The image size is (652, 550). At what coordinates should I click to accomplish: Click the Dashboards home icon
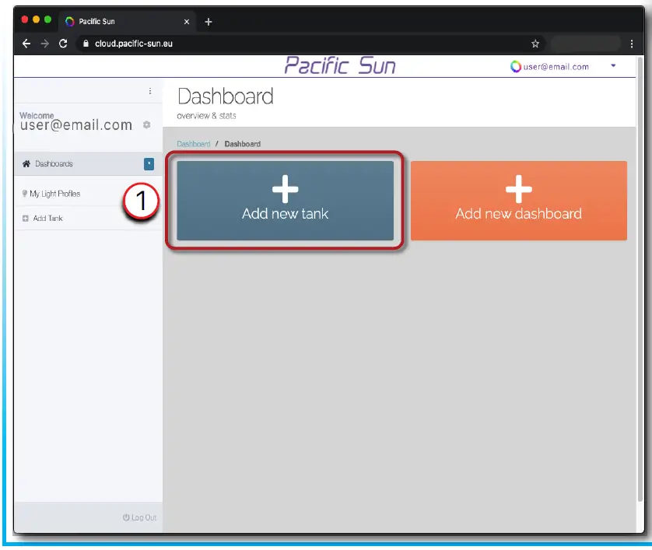[x=26, y=164]
